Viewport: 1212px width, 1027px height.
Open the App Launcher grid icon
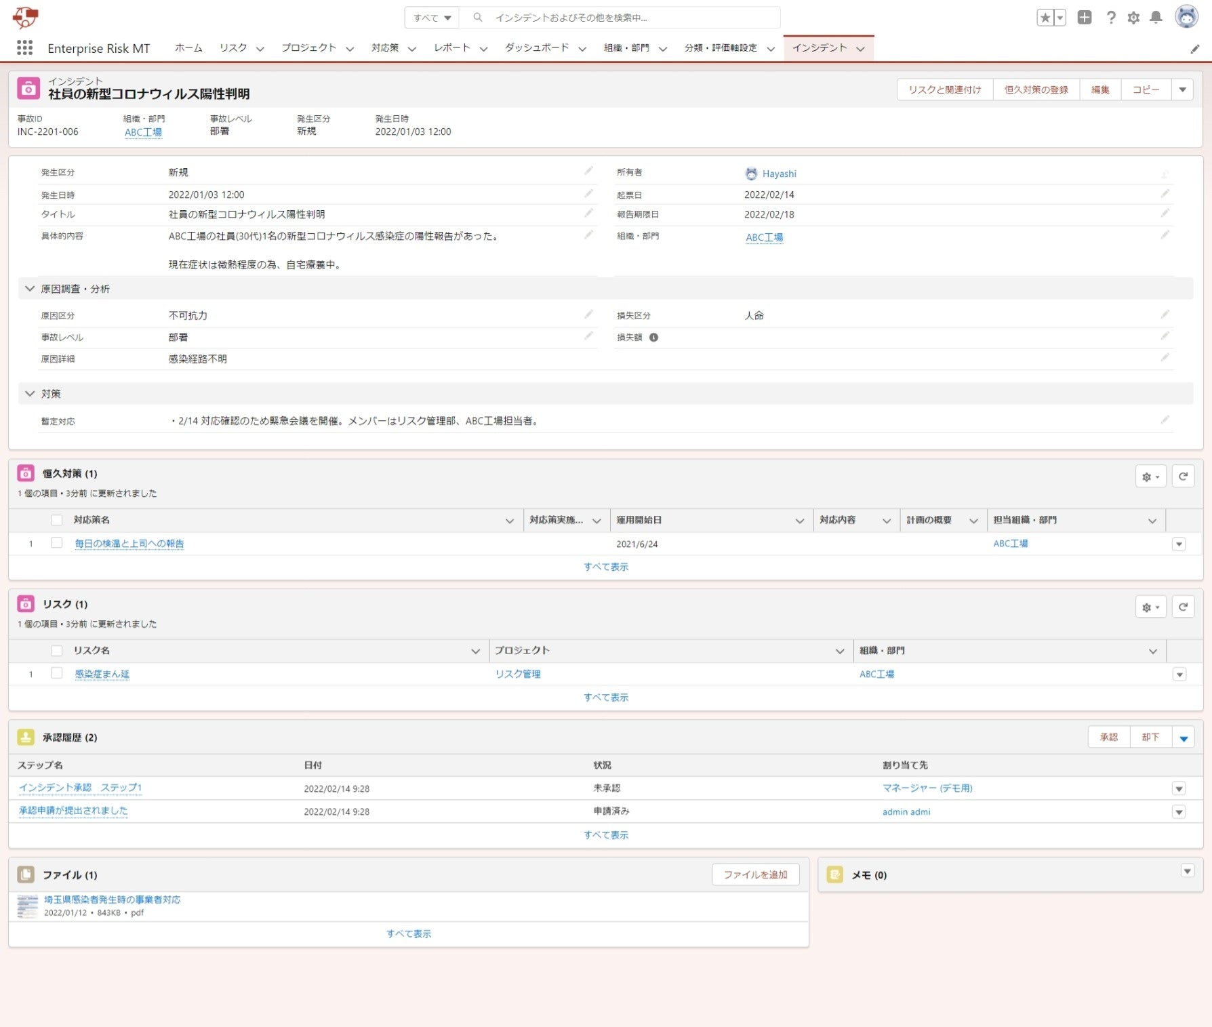tap(24, 47)
